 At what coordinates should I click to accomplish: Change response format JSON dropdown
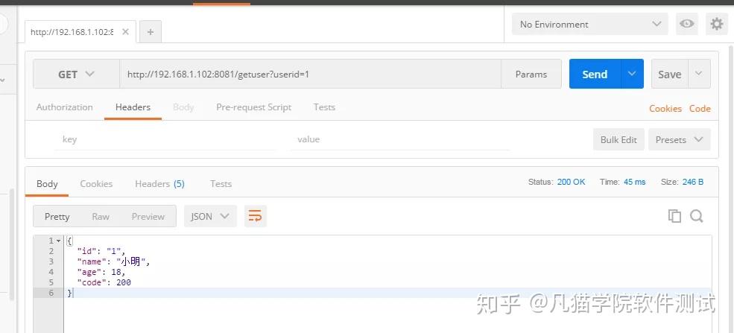pyautogui.click(x=210, y=216)
